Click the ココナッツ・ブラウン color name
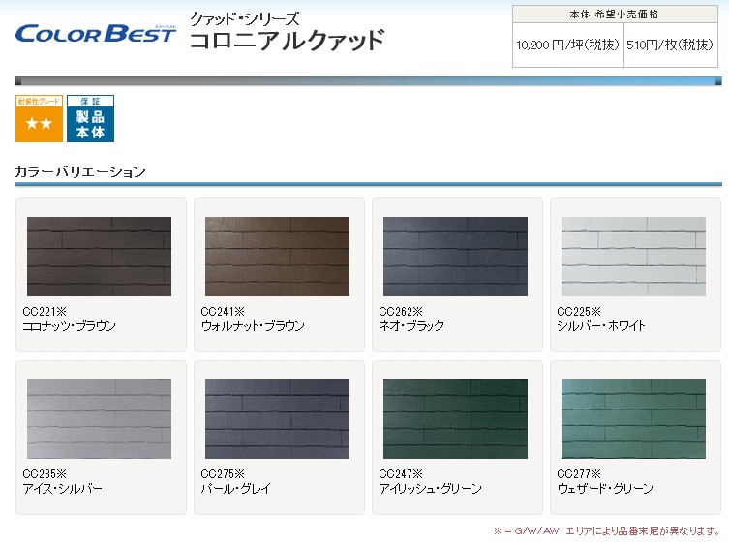The width and height of the screenshot is (729, 545). click(x=70, y=326)
